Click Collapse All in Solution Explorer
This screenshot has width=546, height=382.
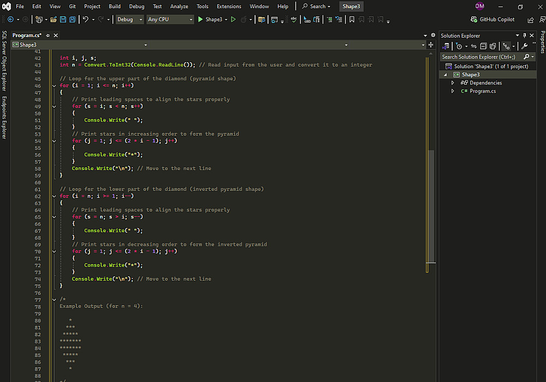(x=484, y=46)
